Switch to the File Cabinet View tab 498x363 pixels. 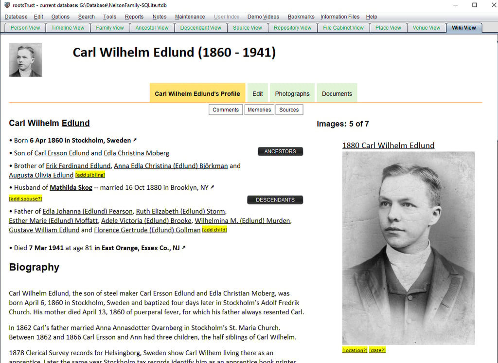[x=343, y=28]
